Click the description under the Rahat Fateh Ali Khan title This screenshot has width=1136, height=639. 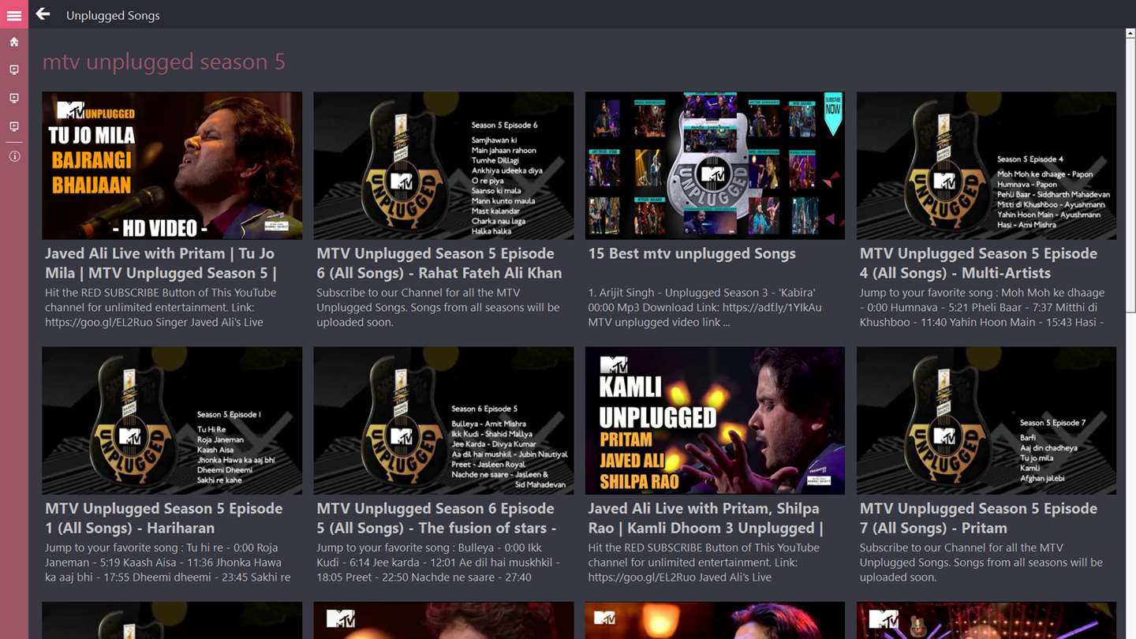pyautogui.click(x=439, y=308)
